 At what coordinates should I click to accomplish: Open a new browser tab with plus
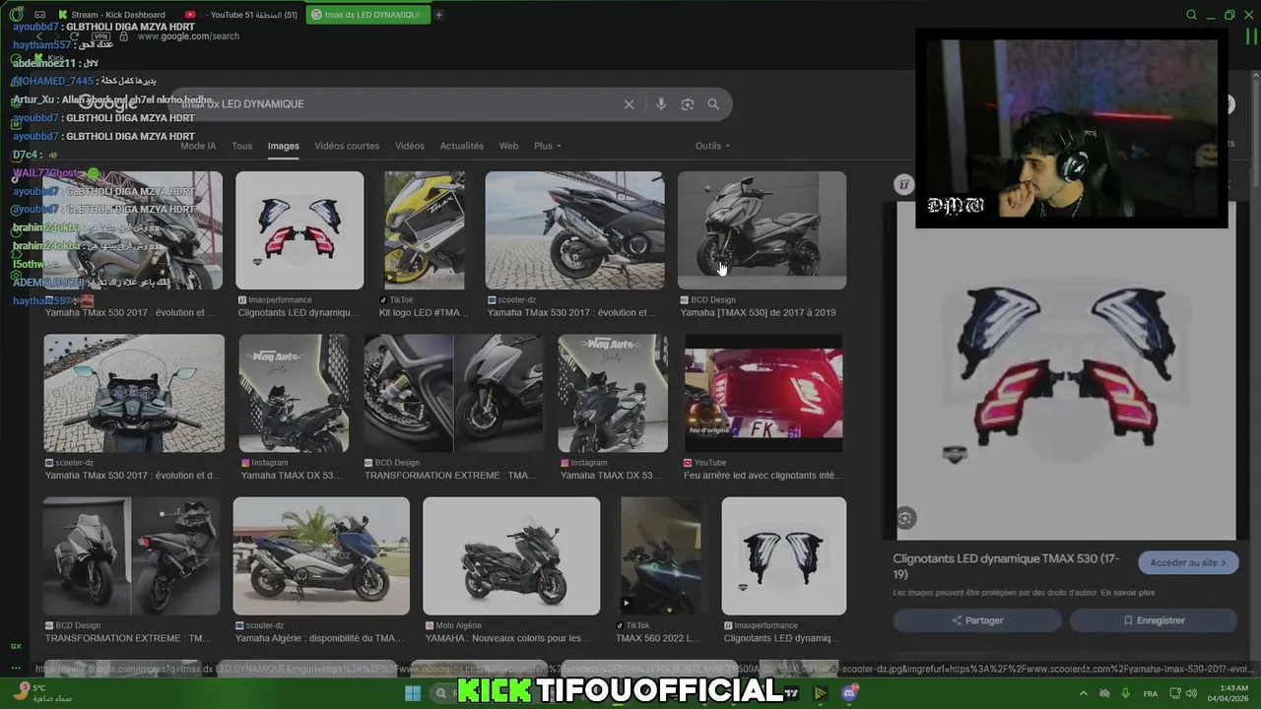click(438, 15)
